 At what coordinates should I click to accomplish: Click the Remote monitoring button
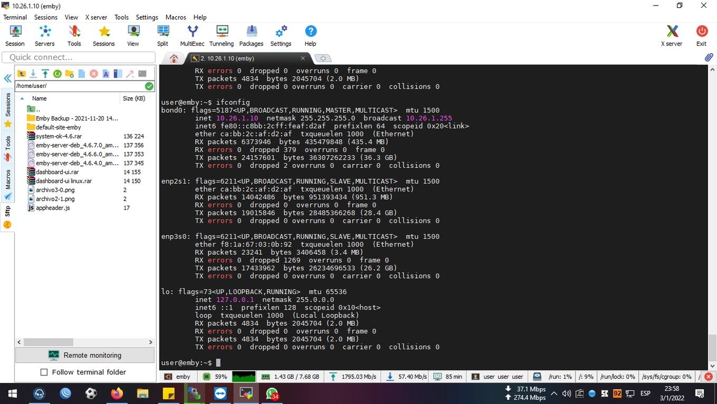point(85,355)
